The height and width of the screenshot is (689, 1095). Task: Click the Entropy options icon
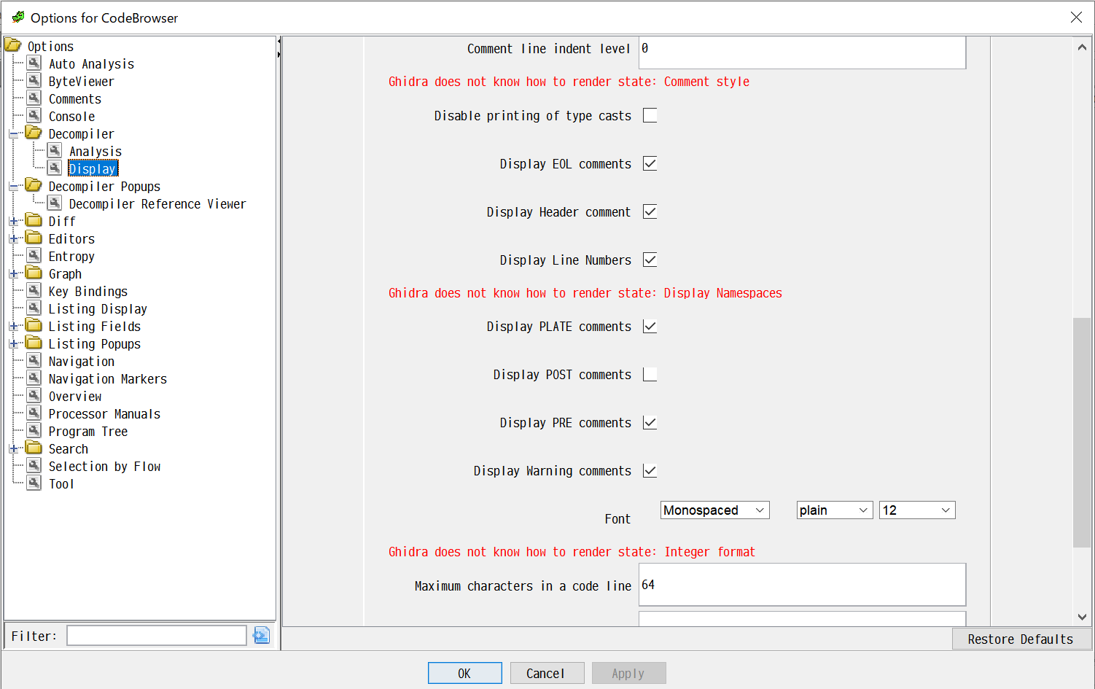coord(34,256)
